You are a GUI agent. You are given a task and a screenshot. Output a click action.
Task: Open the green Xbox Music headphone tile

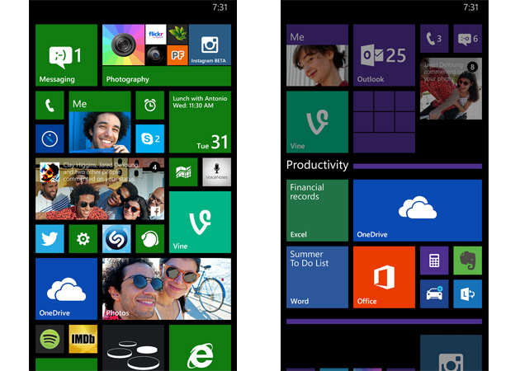(150, 239)
